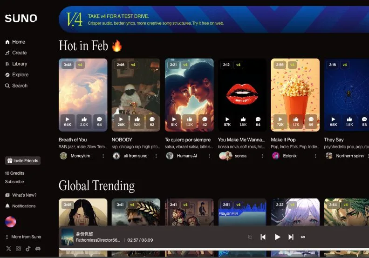Like the Breath of You song
The width and height of the screenshot is (369, 258).
pos(84,122)
